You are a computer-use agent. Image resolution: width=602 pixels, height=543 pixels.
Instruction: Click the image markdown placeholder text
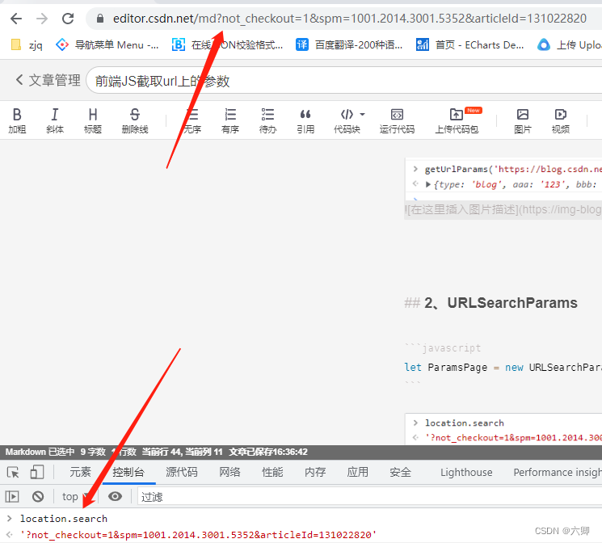pyautogui.click(x=503, y=209)
